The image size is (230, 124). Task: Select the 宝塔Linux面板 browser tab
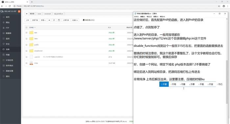[15, 2]
